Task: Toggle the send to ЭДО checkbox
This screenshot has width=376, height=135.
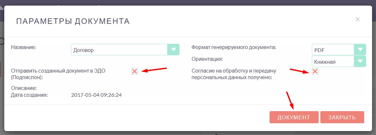Action: (x=134, y=71)
